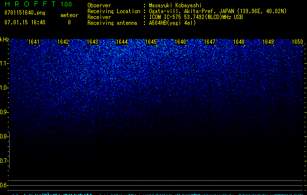Click the HROFFT 1.0.0 title text
307x195 pixels.
(38, 4)
